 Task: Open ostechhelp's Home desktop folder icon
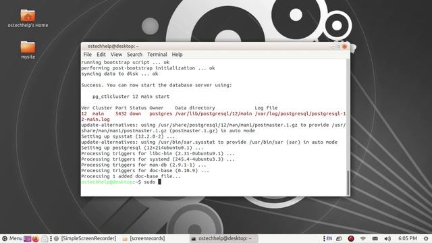pyautogui.click(x=28, y=18)
